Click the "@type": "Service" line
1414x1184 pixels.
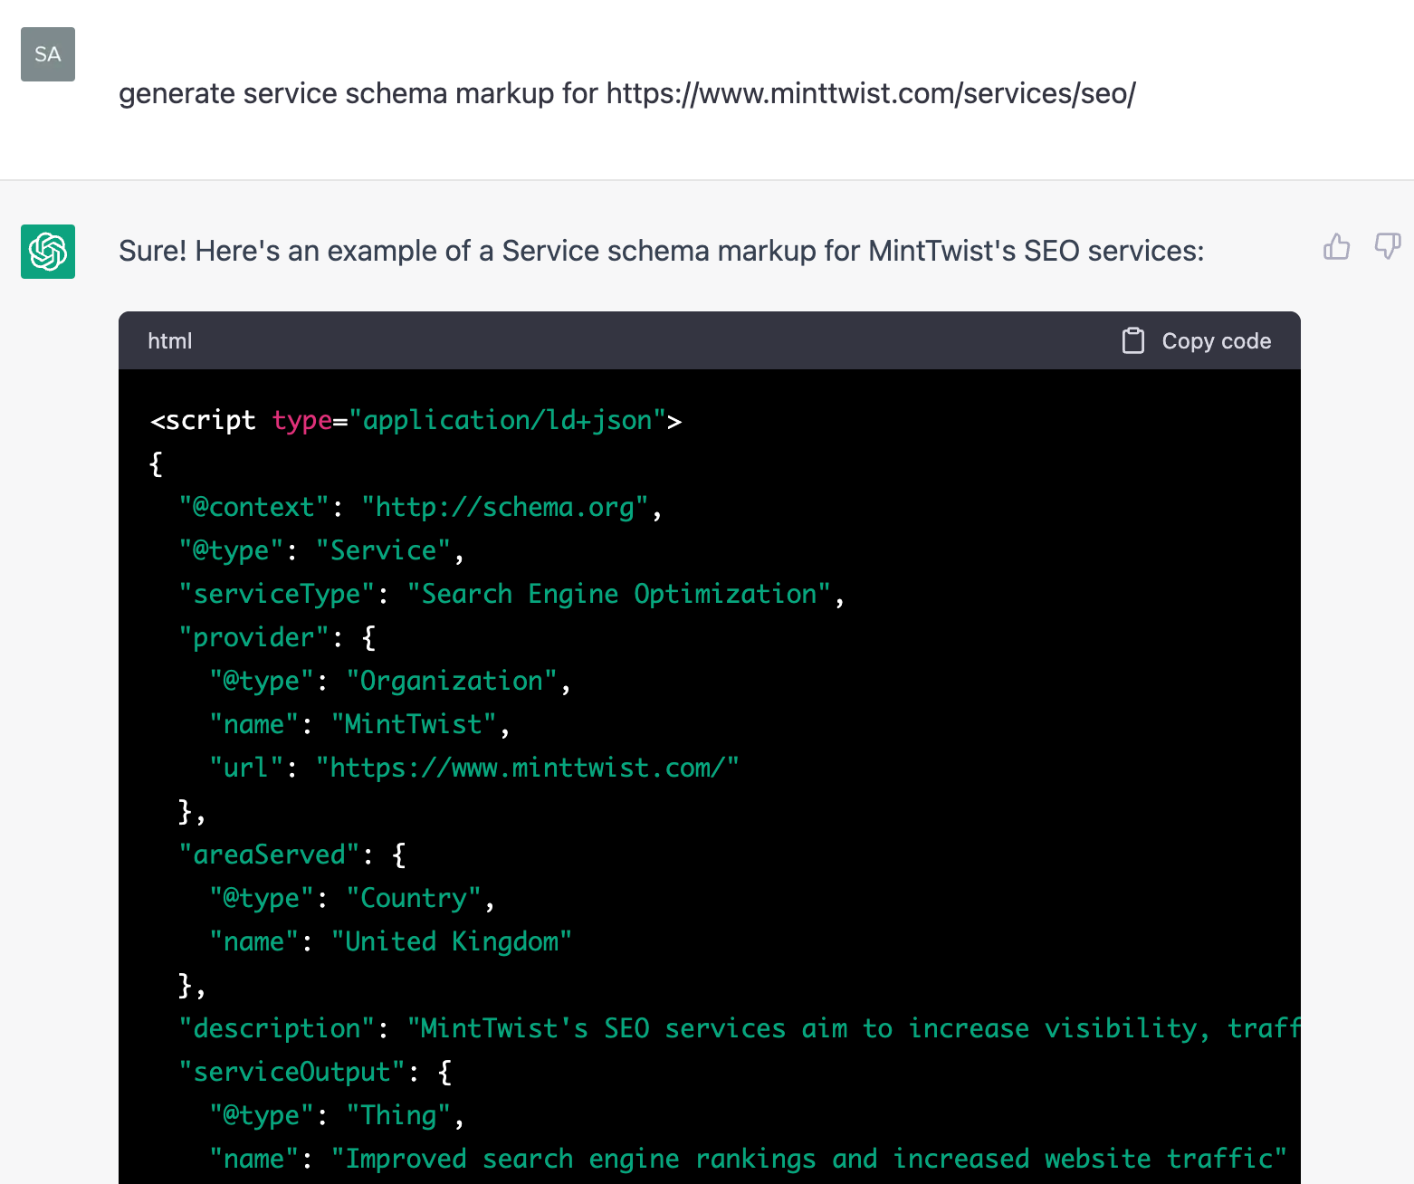[x=322, y=550]
